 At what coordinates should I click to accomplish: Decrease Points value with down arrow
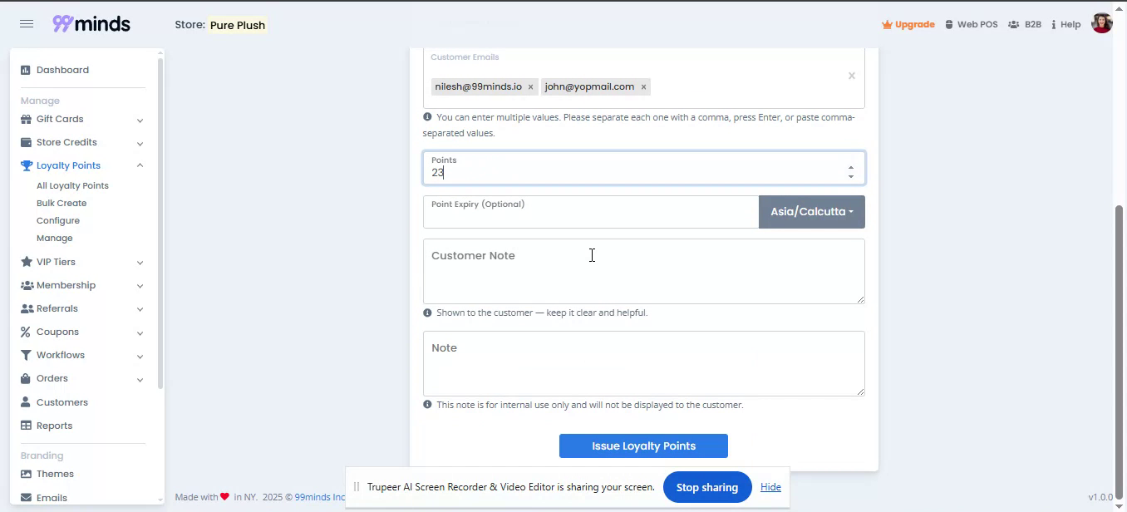(850, 176)
